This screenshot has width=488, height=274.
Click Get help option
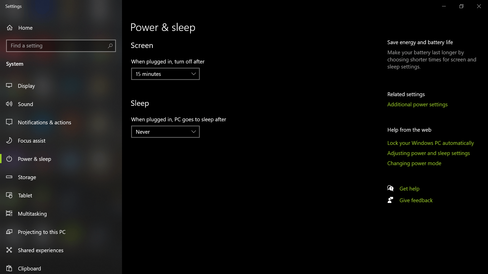(x=409, y=188)
